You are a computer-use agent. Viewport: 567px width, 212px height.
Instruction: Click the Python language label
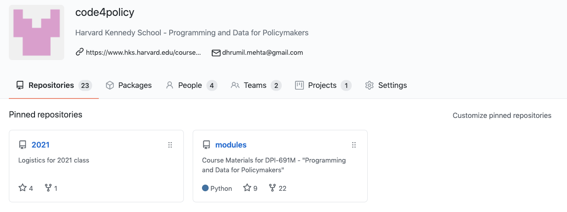[221, 189]
